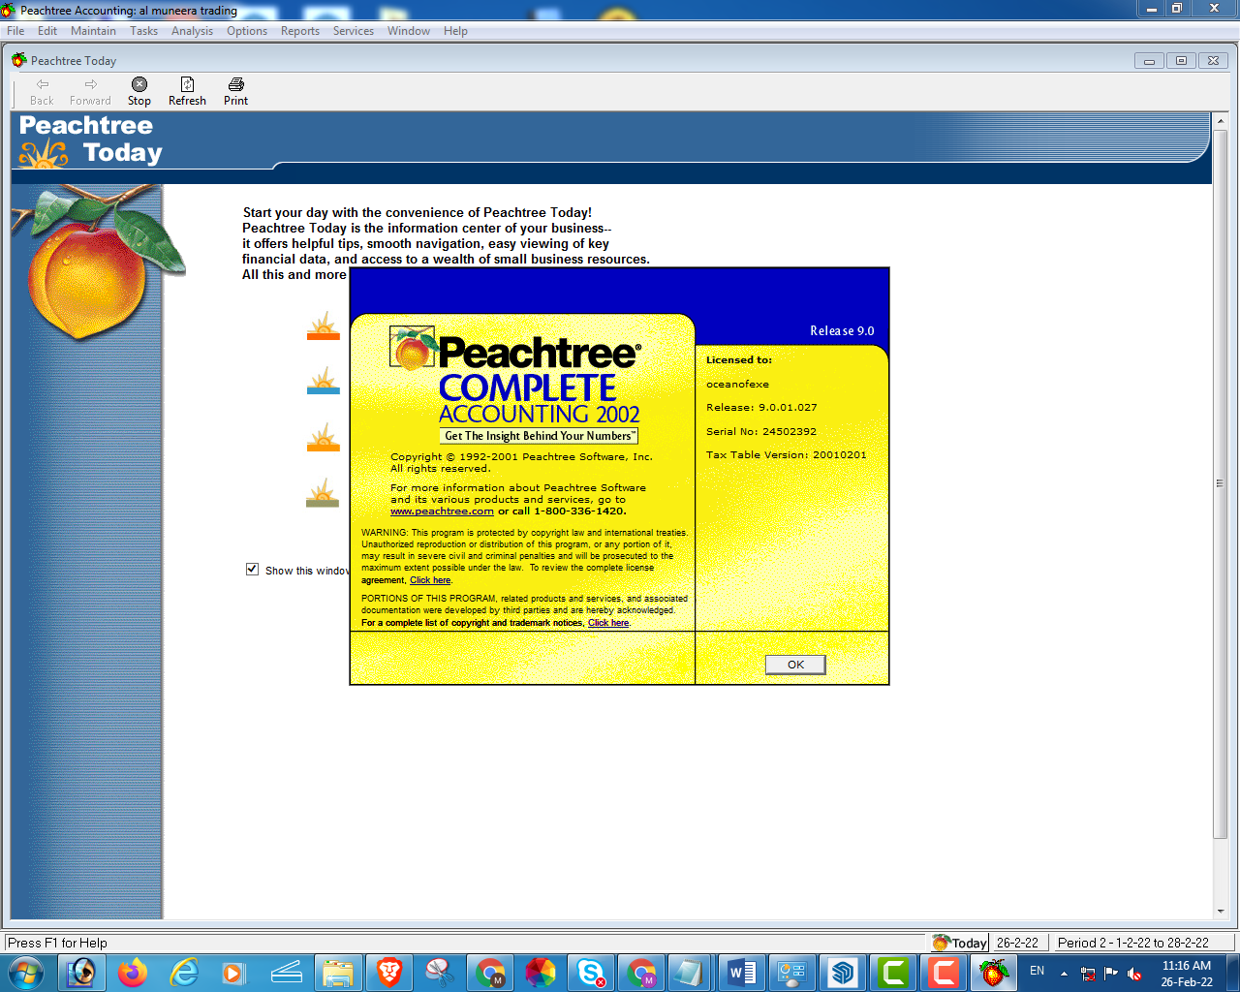The width and height of the screenshot is (1240, 992).
Task: Open the Windows Start menu
Action: tap(24, 973)
